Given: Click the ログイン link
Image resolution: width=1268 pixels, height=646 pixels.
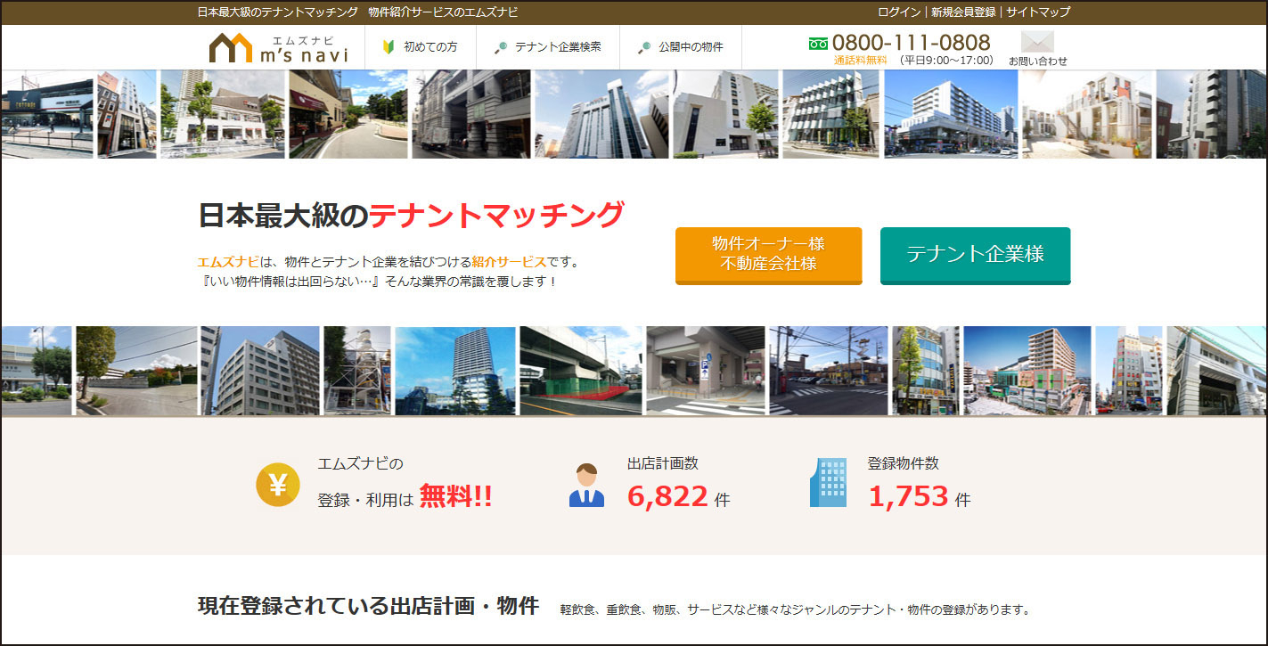Looking at the screenshot, I should pos(899,12).
